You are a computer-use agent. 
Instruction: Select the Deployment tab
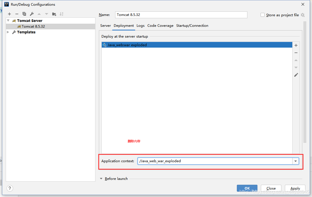point(124,26)
